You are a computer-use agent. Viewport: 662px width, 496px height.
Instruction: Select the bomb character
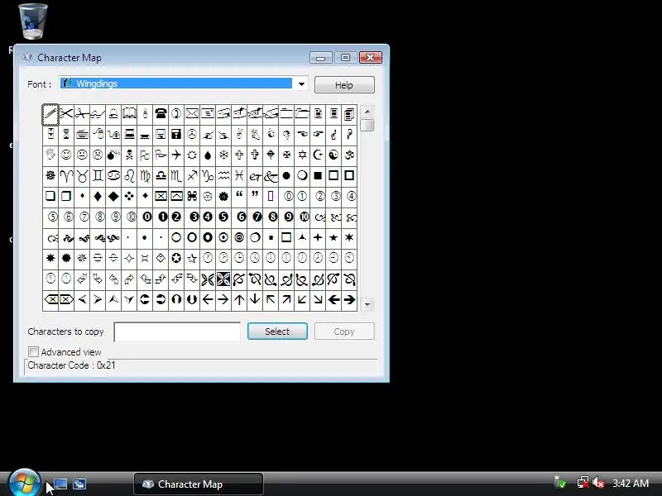tap(113, 155)
